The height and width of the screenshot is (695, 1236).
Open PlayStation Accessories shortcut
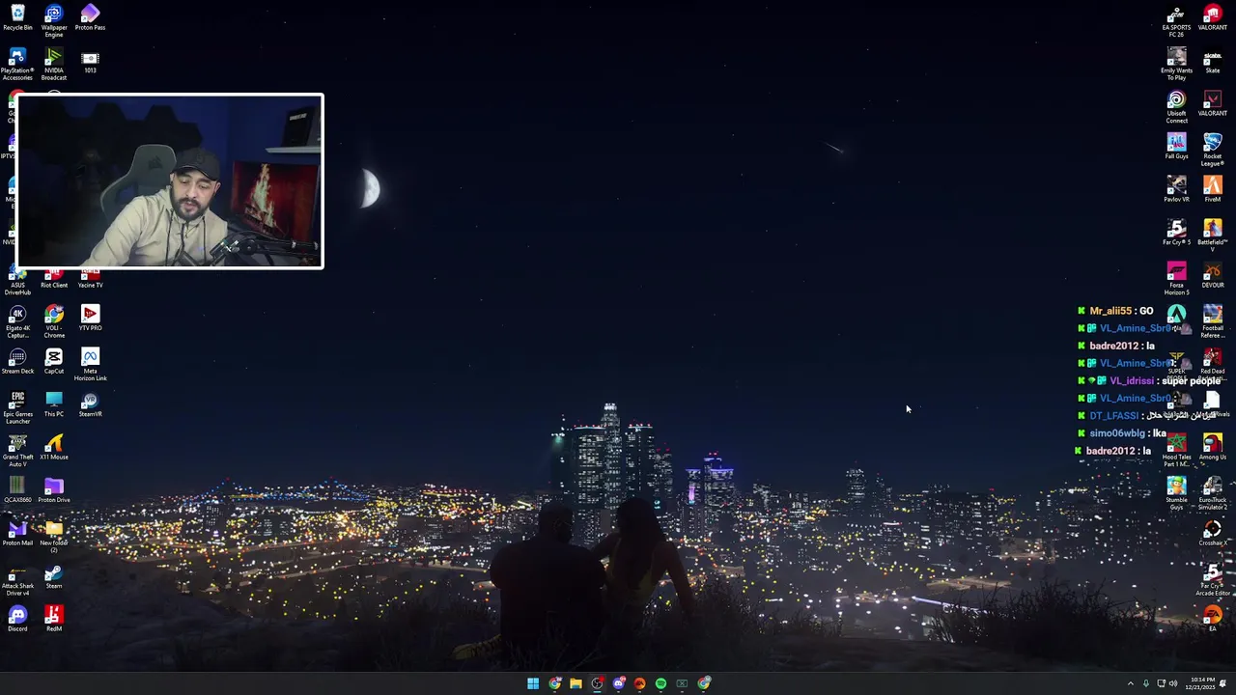(x=17, y=64)
